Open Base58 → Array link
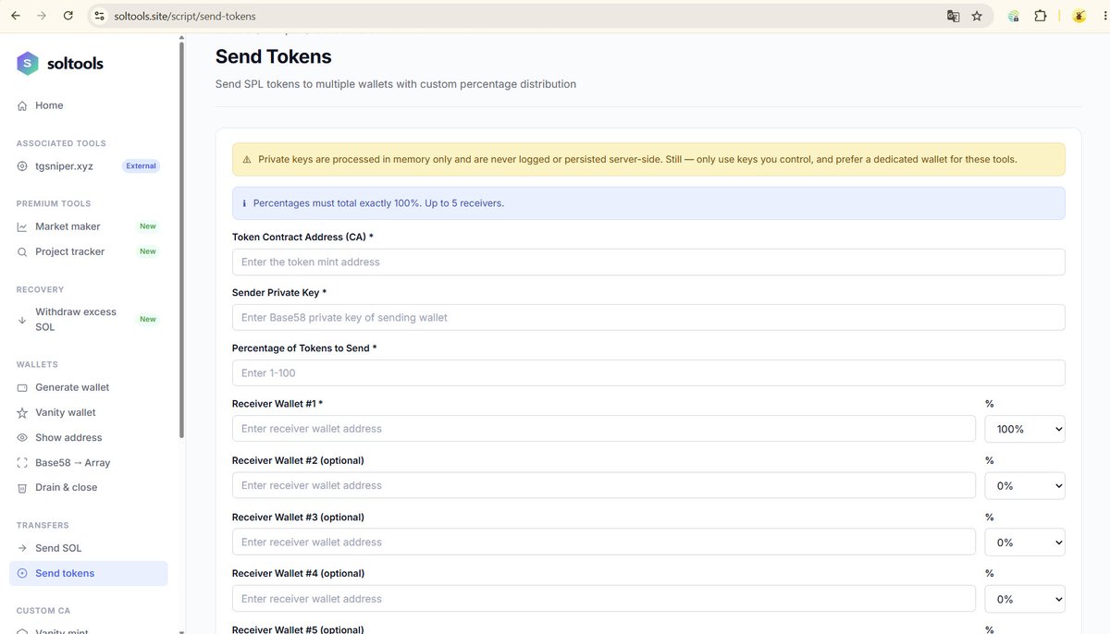Image resolution: width=1110 pixels, height=634 pixels. (x=89, y=462)
